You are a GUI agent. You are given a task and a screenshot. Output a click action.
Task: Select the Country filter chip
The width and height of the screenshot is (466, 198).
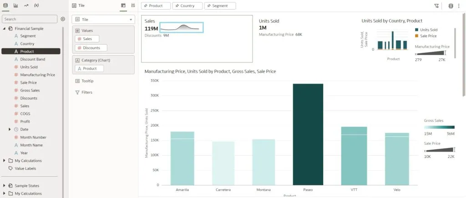pos(187,6)
